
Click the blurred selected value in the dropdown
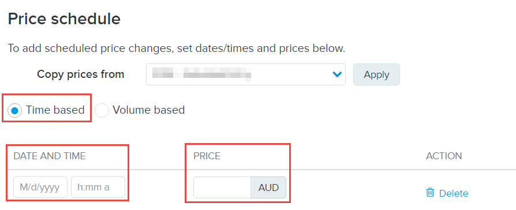coord(202,74)
